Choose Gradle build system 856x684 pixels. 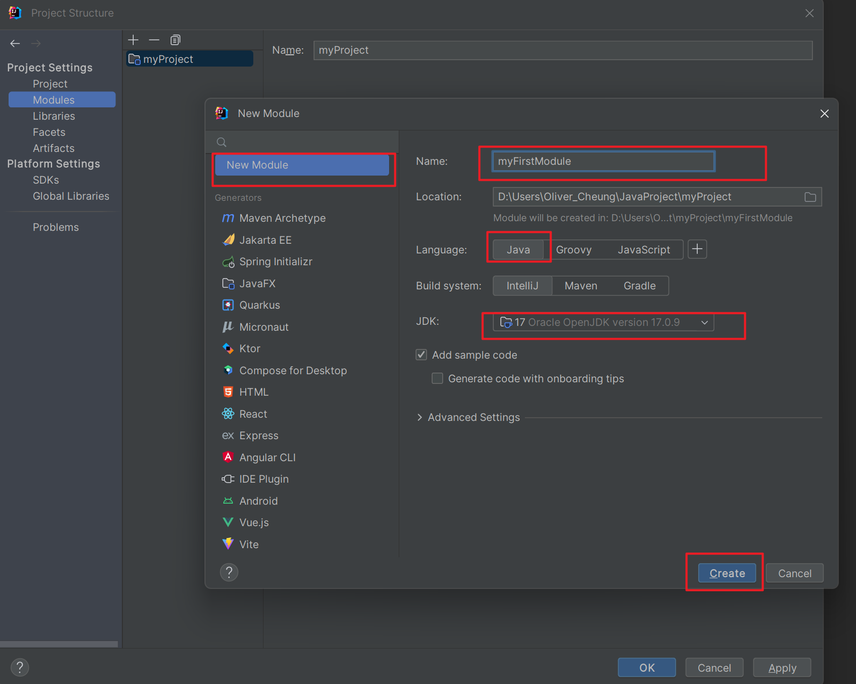639,286
